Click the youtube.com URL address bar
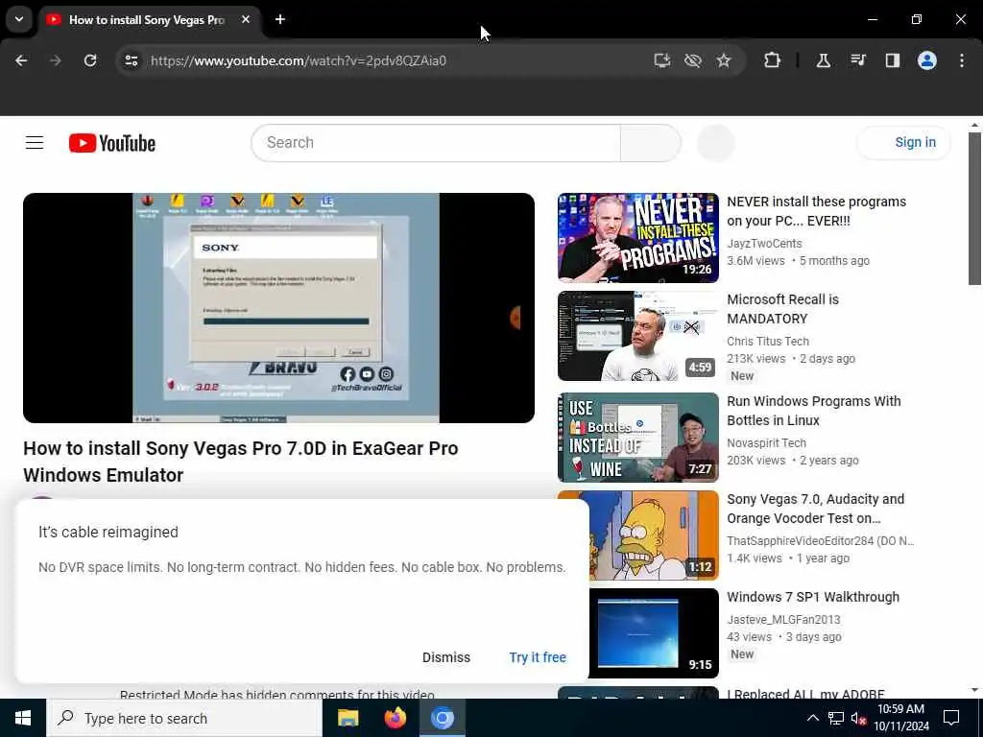Viewport: 983px width, 737px height. point(299,60)
